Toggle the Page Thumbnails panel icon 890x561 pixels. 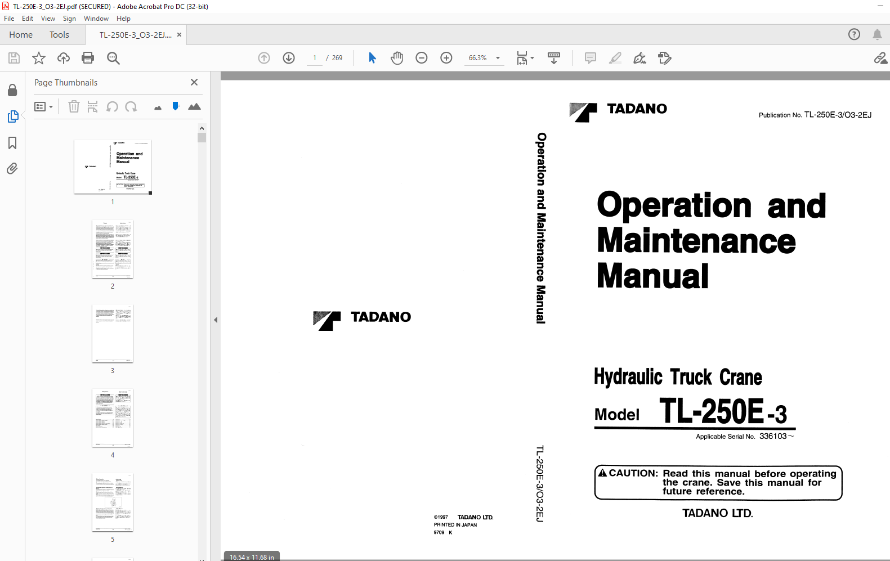tap(12, 116)
